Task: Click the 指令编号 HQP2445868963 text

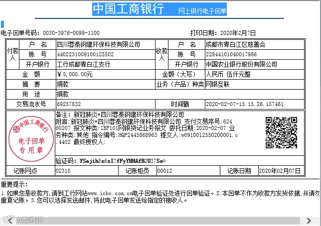Action: point(125,135)
